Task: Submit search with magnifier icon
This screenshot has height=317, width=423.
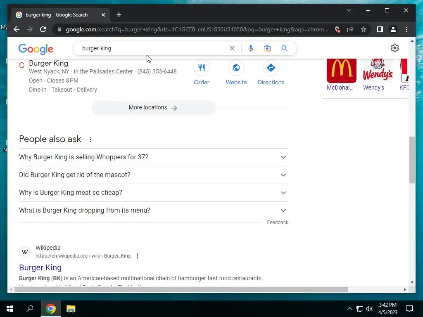Action: [284, 48]
